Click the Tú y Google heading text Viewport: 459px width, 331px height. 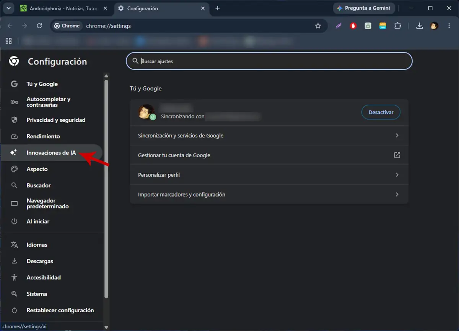(146, 89)
